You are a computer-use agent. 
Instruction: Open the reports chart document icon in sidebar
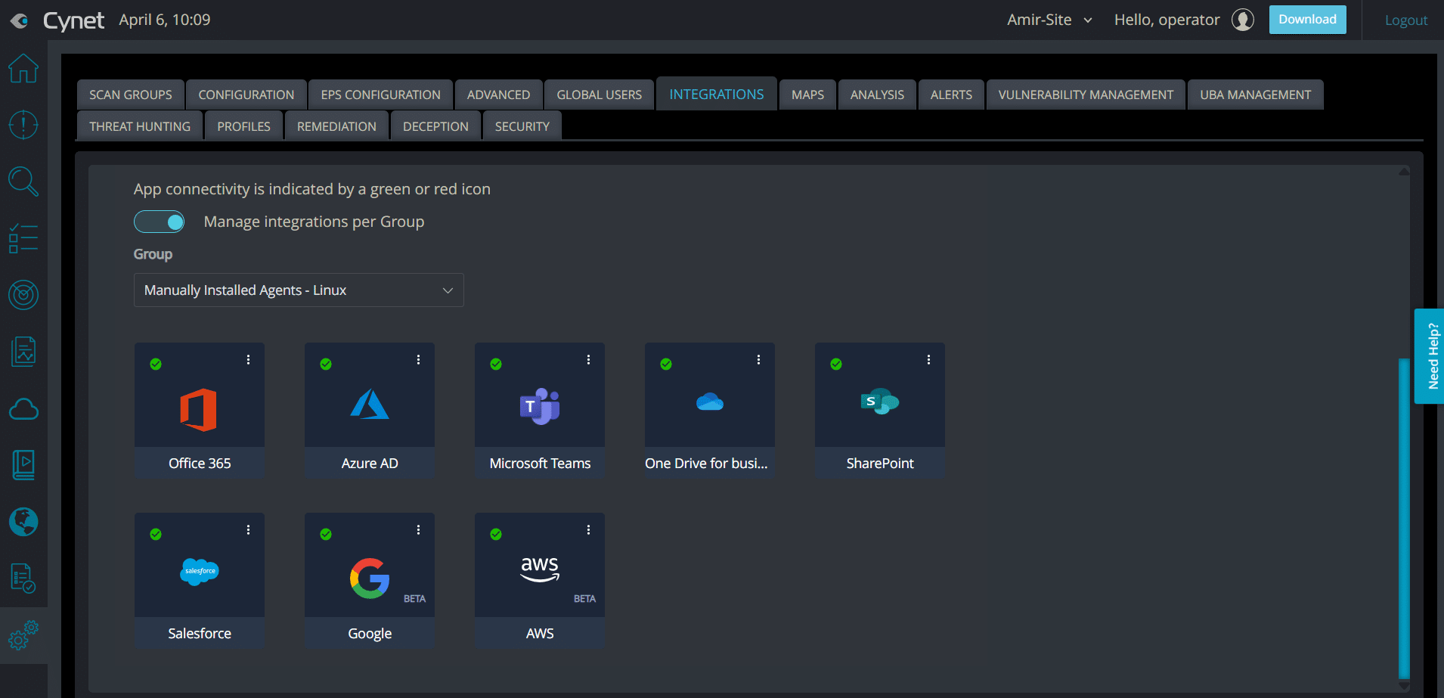click(x=23, y=352)
